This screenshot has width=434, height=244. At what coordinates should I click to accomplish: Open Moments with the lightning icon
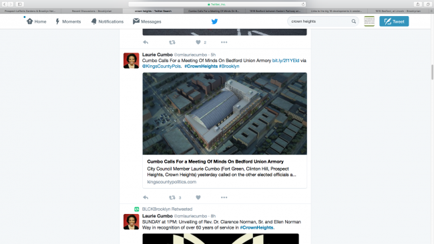pos(68,21)
